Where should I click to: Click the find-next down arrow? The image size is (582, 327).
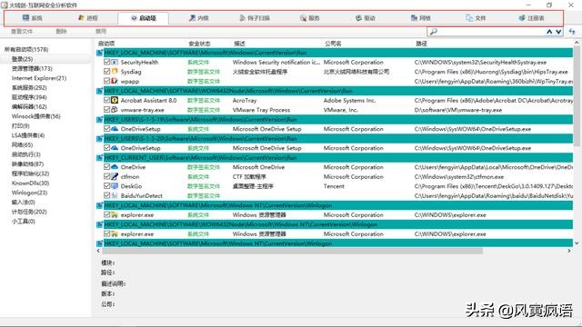[558, 32]
